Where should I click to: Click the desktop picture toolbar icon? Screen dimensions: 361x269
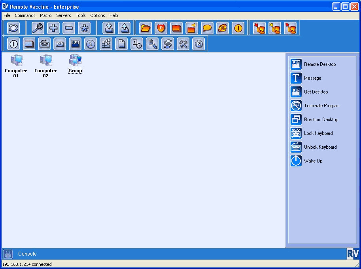75,44
